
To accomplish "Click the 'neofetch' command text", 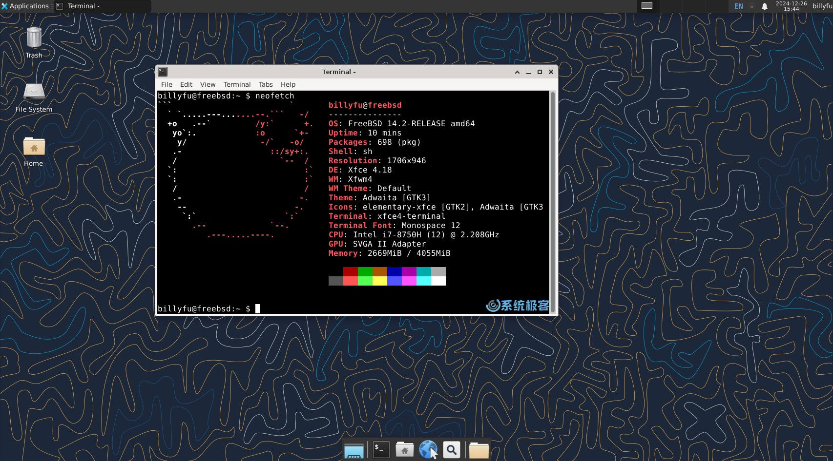I will coord(275,96).
